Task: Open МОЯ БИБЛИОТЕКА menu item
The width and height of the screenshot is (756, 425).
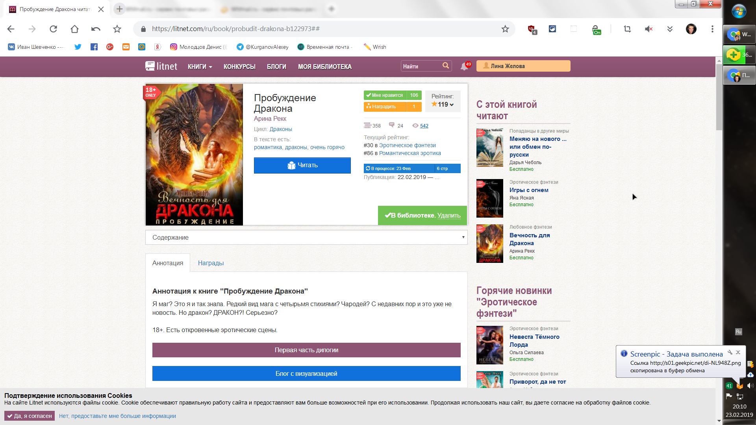Action: point(324,67)
